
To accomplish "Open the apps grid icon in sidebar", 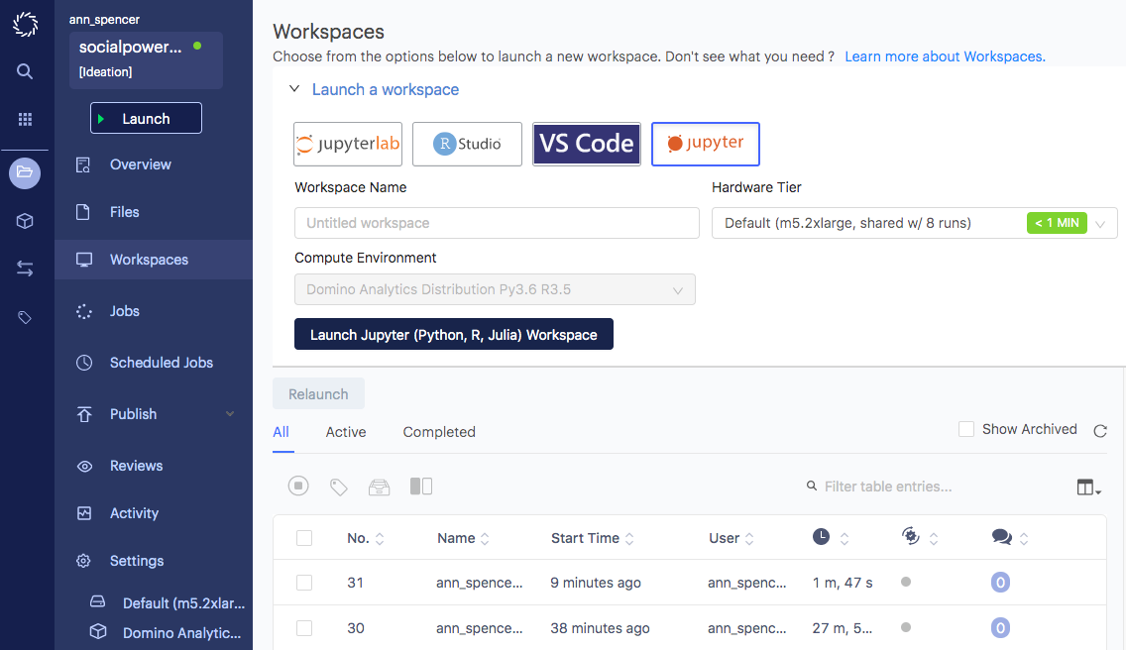I will click(x=25, y=121).
